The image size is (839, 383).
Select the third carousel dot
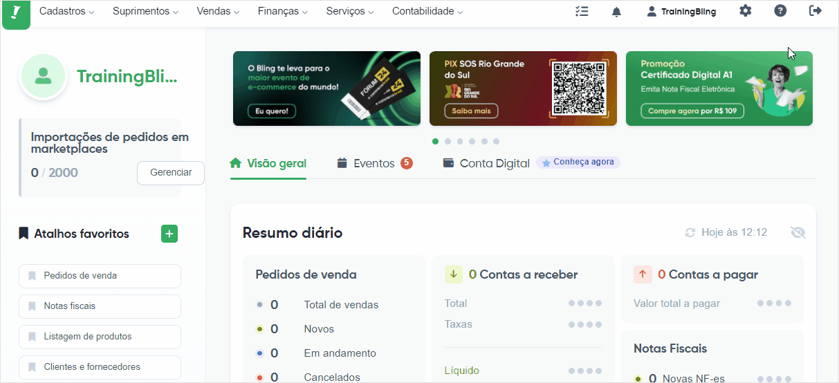tap(459, 141)
